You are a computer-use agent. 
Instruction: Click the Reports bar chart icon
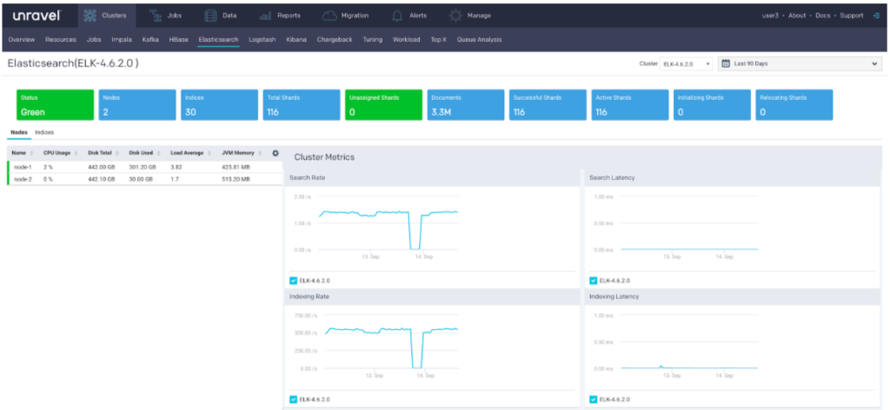tap(265, 16)
